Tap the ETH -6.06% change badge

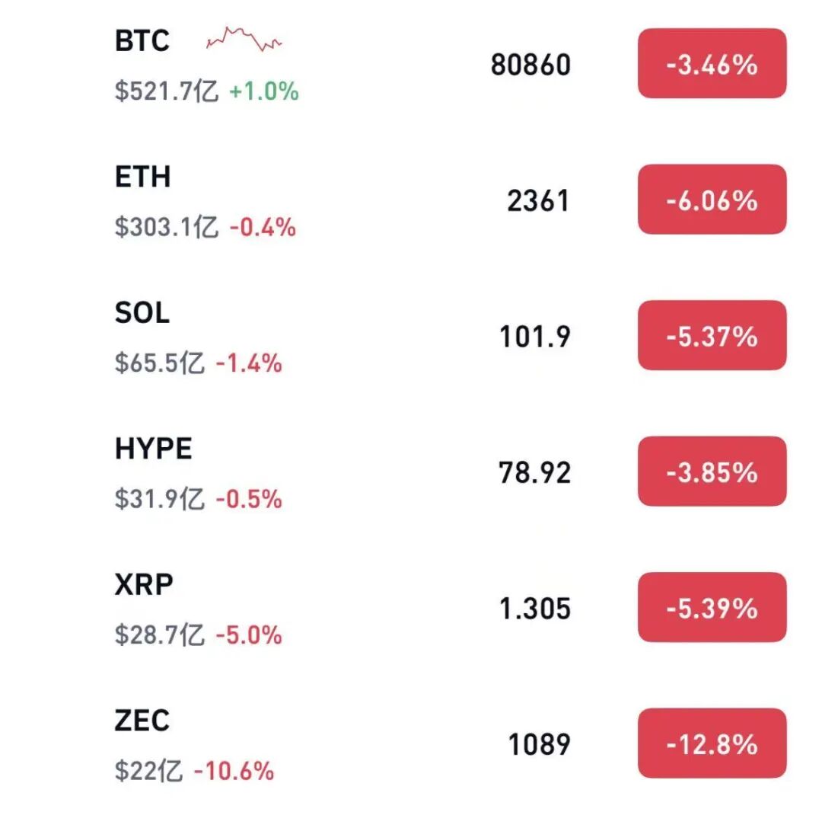pos(712,199)
